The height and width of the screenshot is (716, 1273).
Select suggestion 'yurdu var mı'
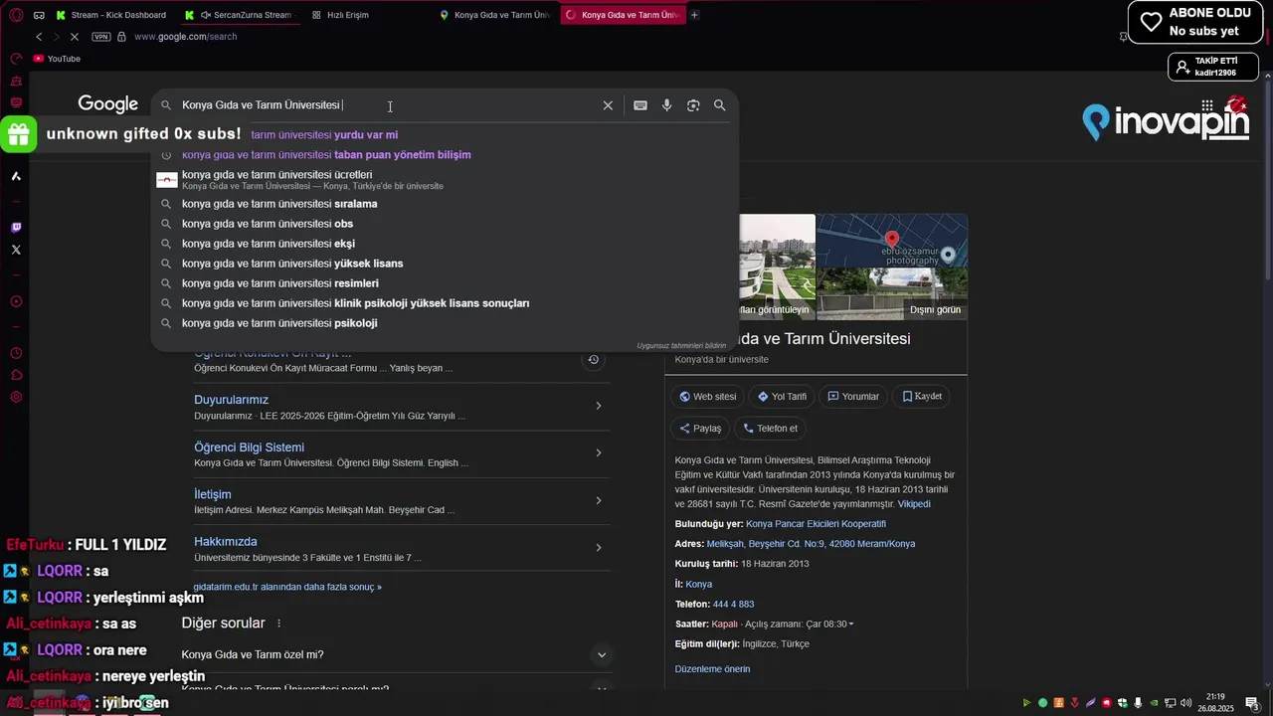[x=446, y=135]
